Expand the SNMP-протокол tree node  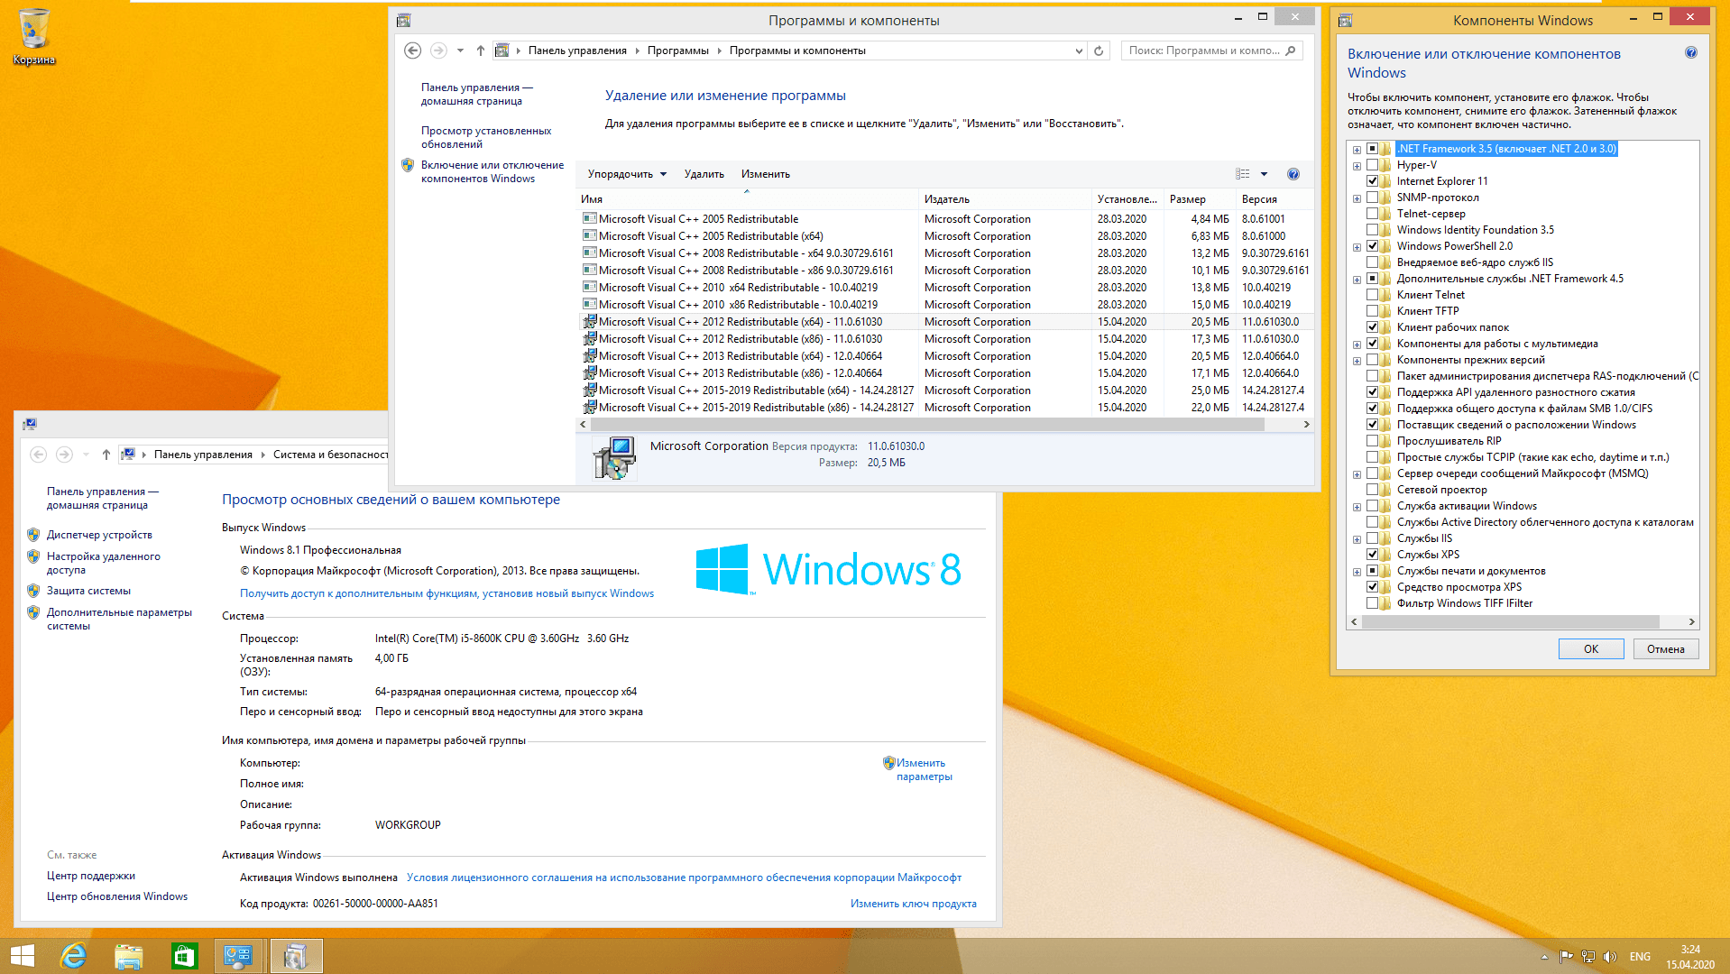tap(1357, 198)
